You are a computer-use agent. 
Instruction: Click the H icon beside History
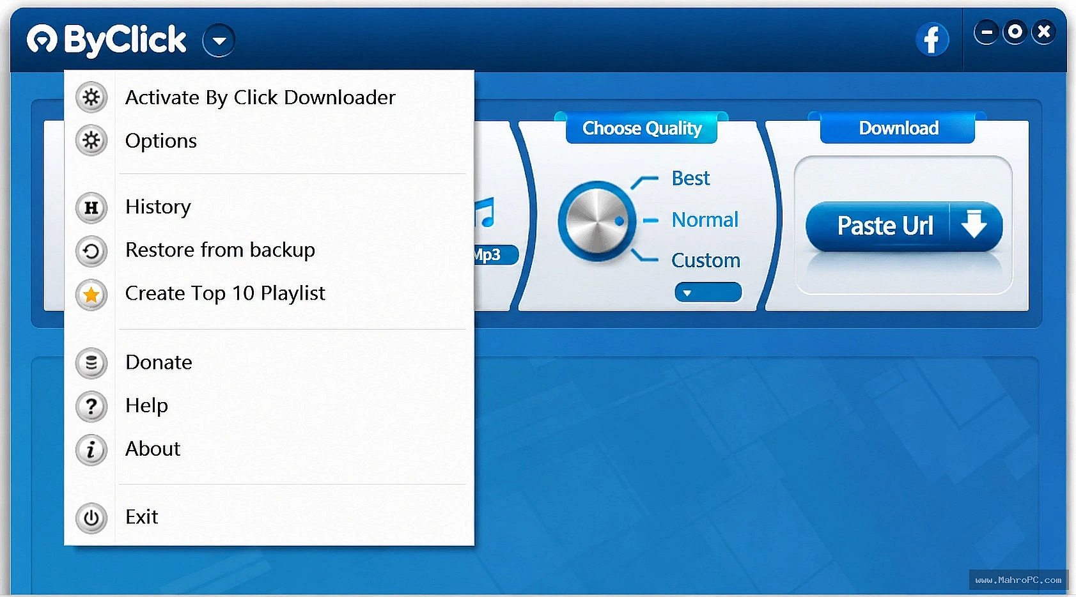(x=91, y=208)
